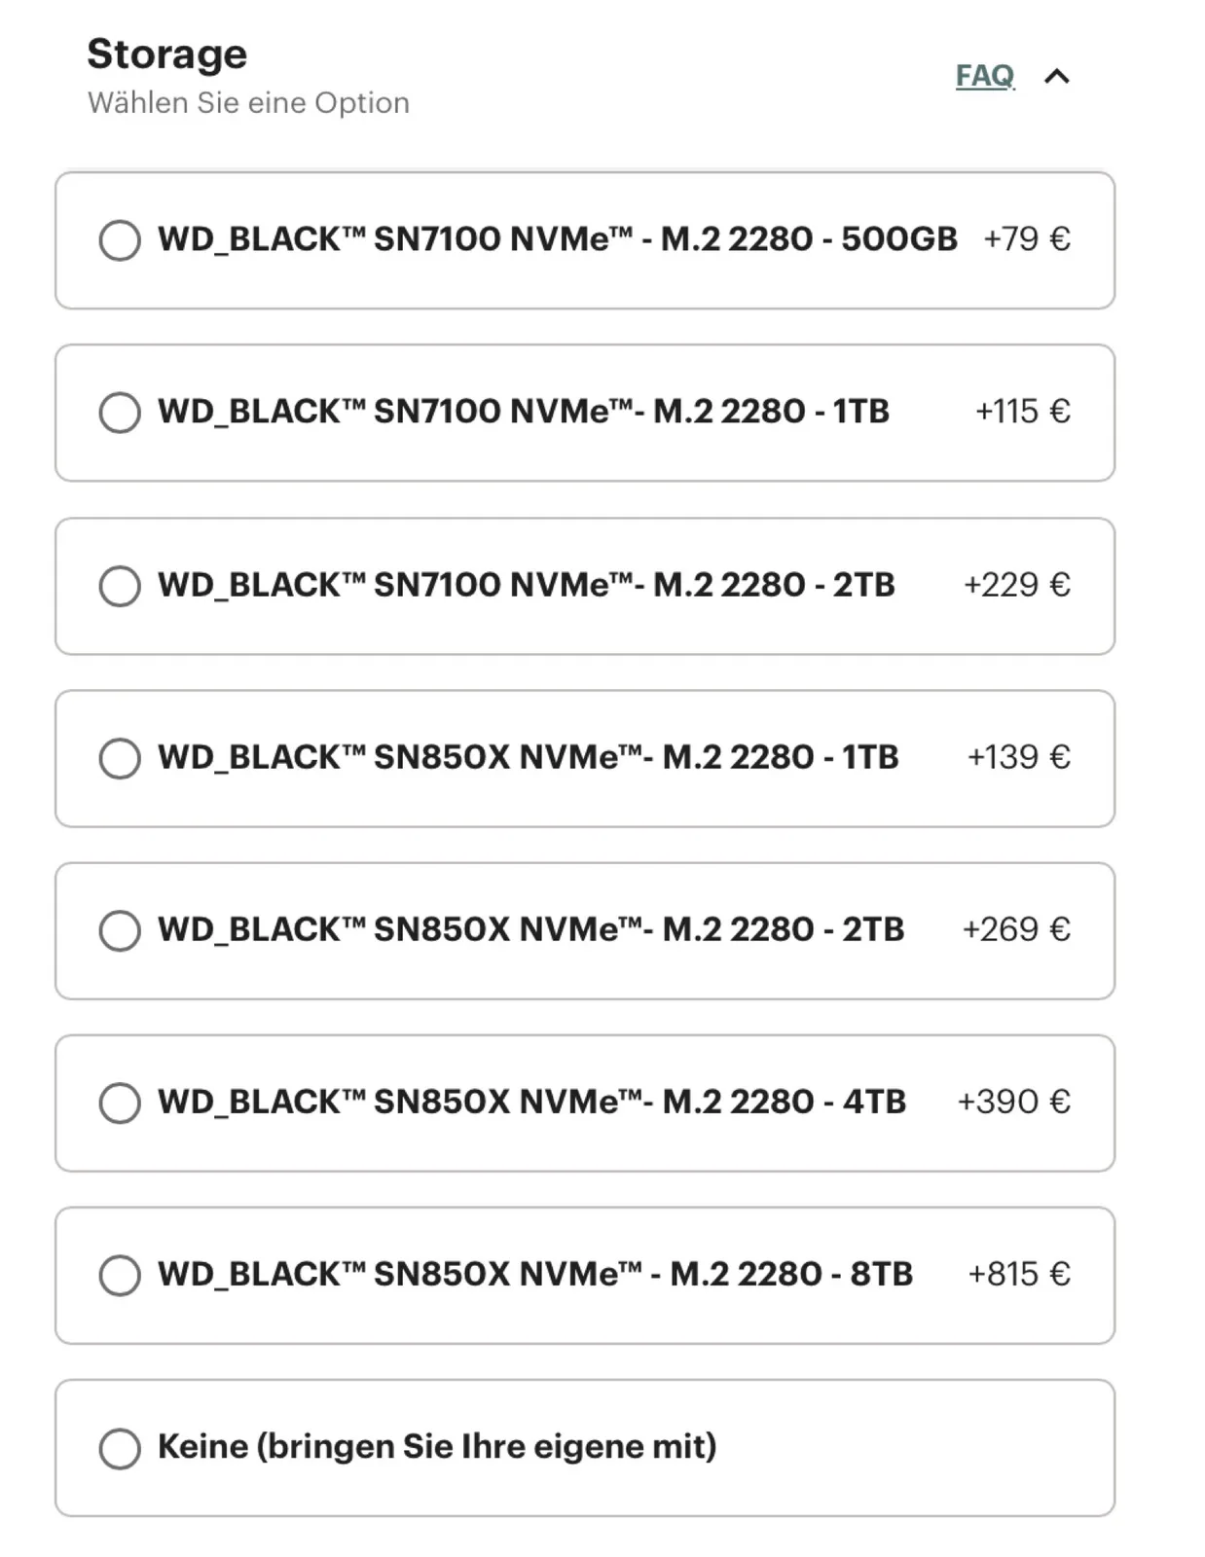Click the Storage section heading
Screen dimensions: 1205x1557
[x=167, y=54]
